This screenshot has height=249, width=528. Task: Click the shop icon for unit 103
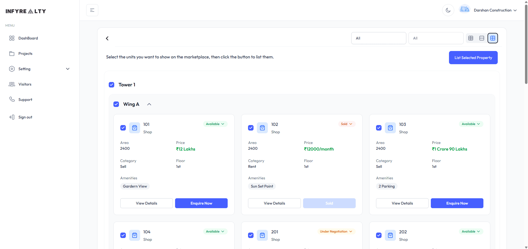pyautogui.click(x=390, y=128)
